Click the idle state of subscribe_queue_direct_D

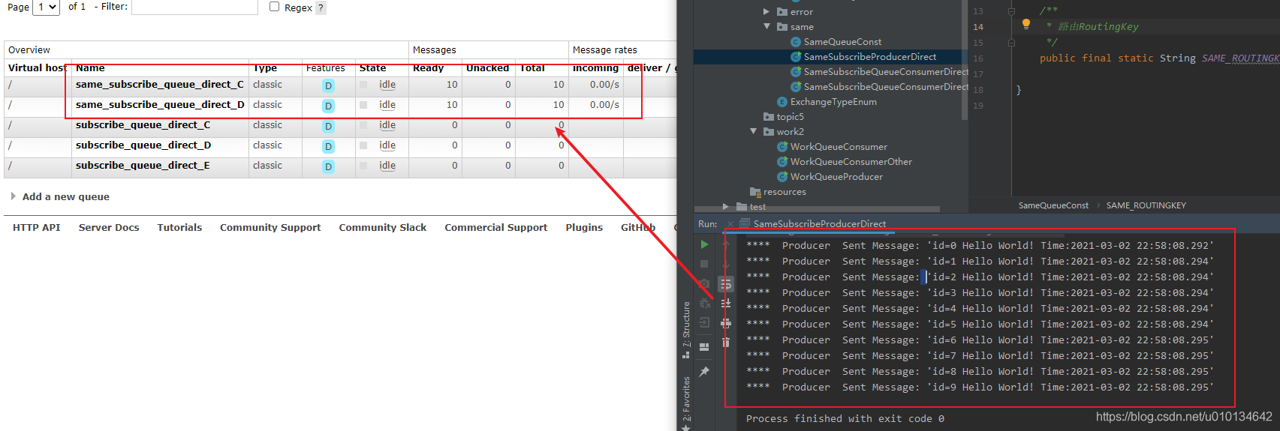coord(387,145)
